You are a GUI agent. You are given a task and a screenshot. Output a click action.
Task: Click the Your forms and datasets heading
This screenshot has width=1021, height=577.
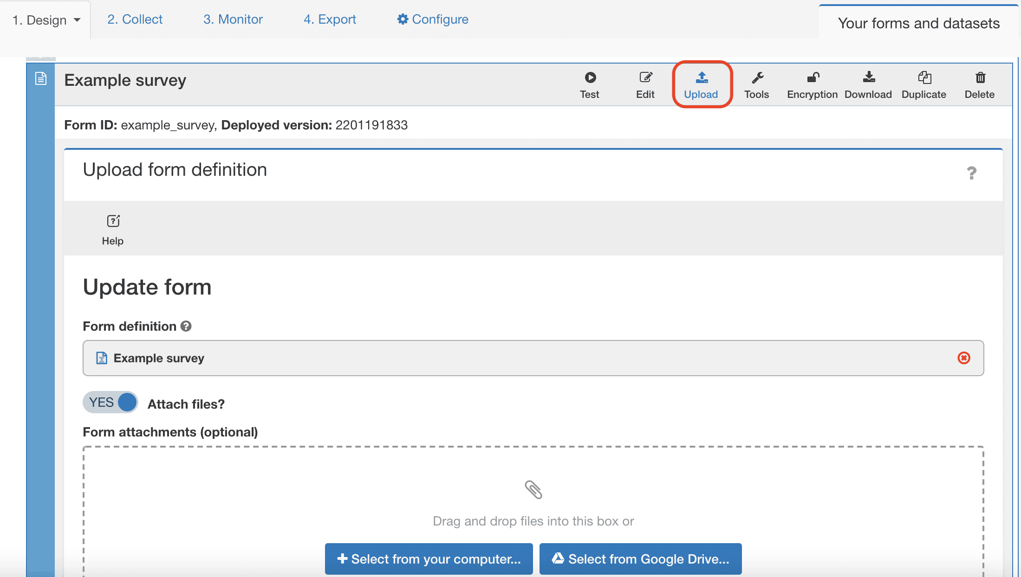coord(919,23)
